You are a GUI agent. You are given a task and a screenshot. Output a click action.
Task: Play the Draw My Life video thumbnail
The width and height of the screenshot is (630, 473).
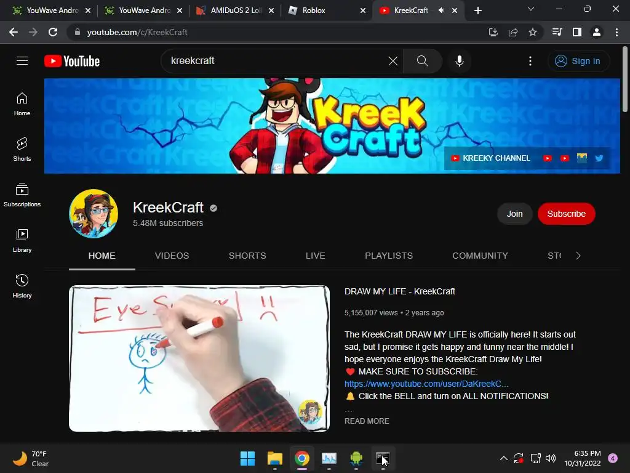point(199,358)
